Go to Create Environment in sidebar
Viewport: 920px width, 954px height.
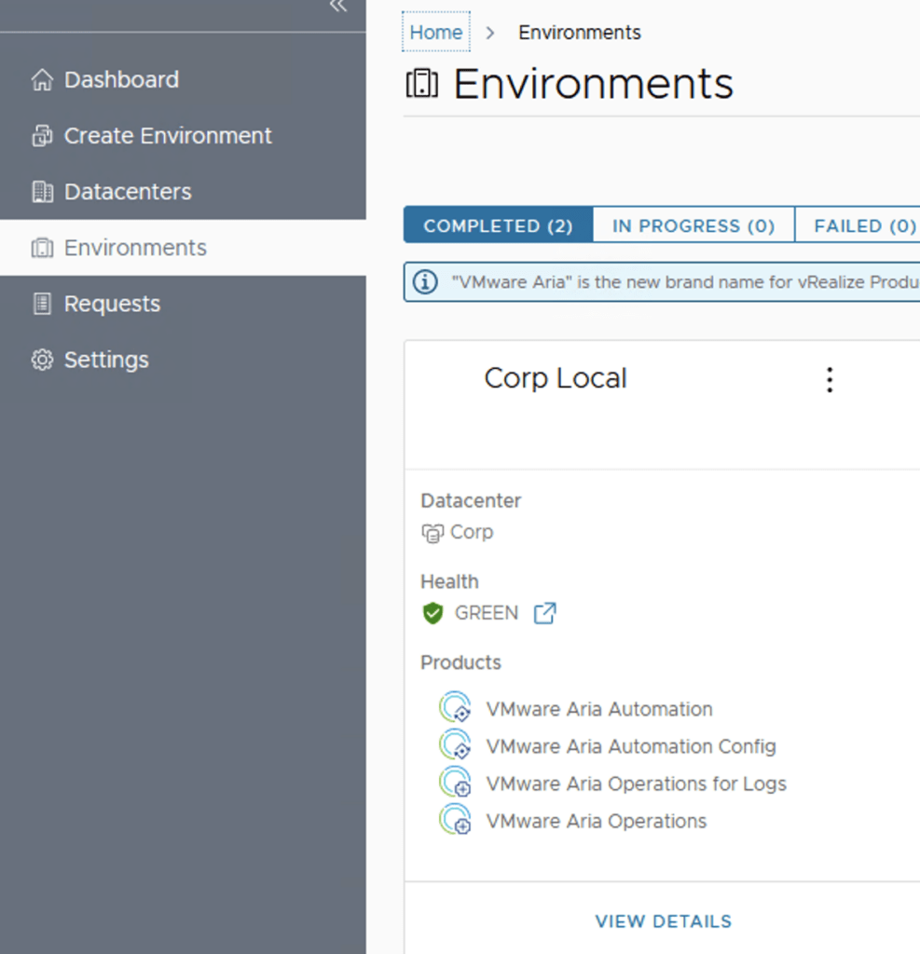(183, 136)
